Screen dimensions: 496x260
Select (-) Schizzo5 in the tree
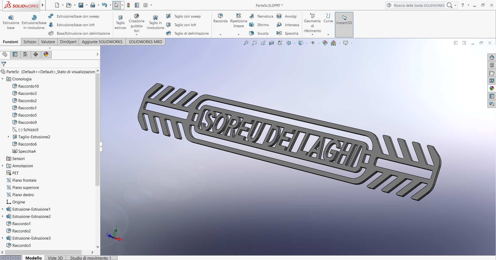(x=26, y=129)
